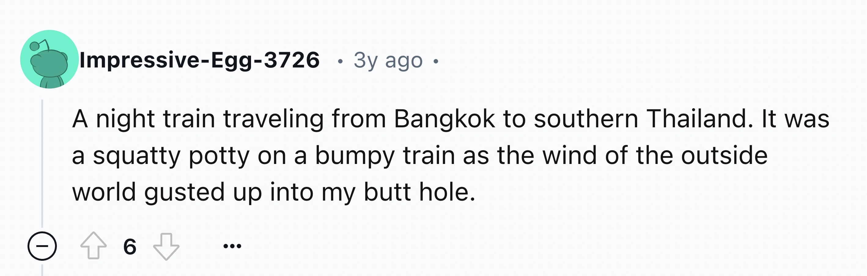Click Impressive-Egg-3726's snoo avatar
This screenshot has width=867, height=276.
[x=49, y=60]
